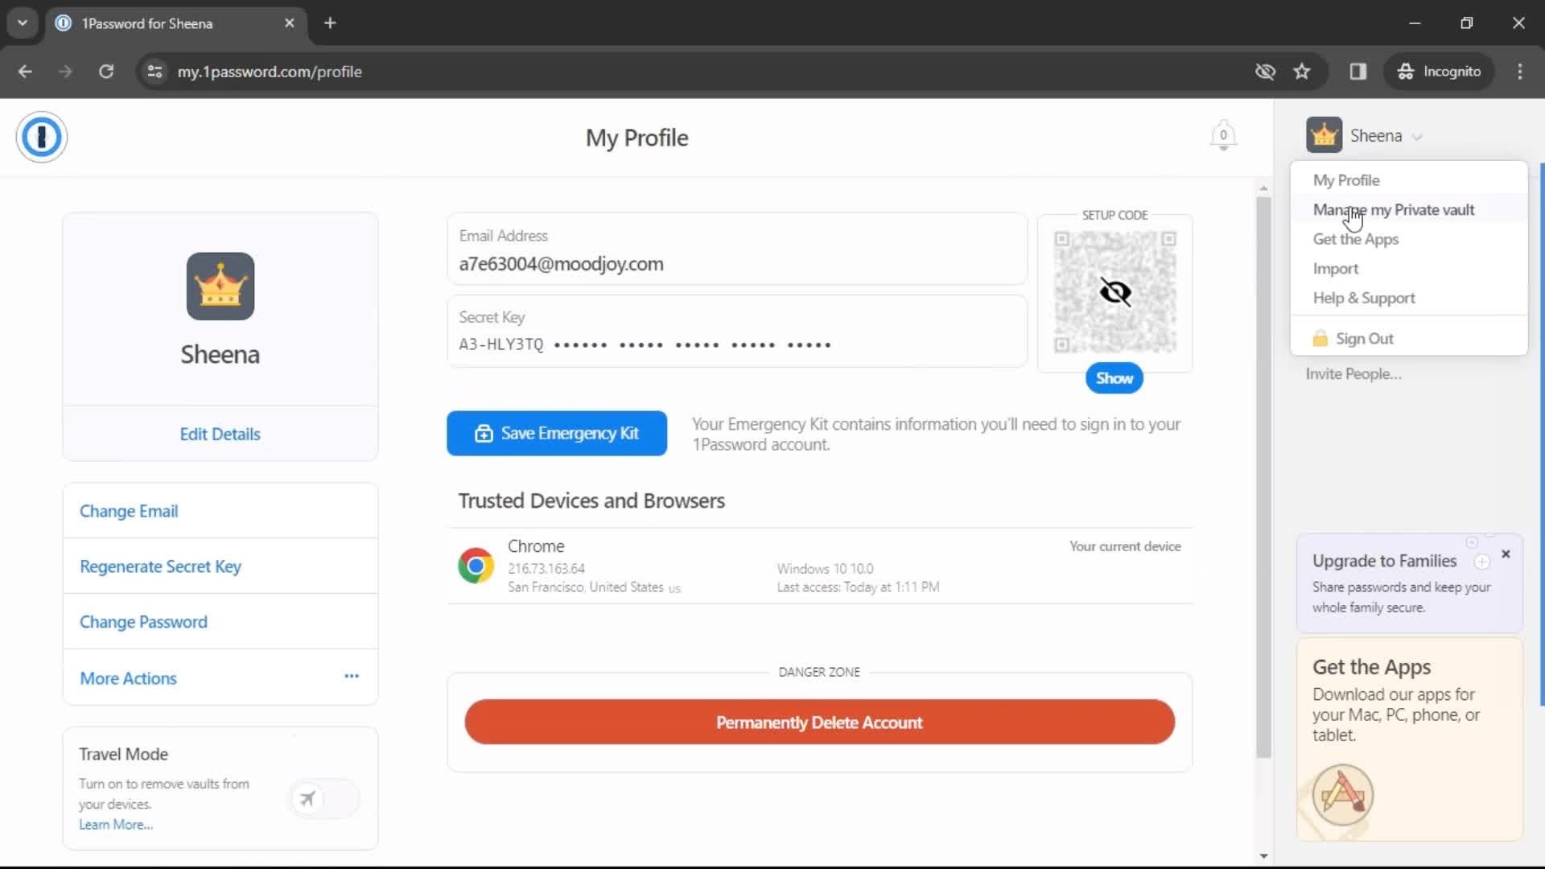Select Import from the dropdown menu
The height and width of the screenshot is (869, 1545).
tap(1336, 267)
